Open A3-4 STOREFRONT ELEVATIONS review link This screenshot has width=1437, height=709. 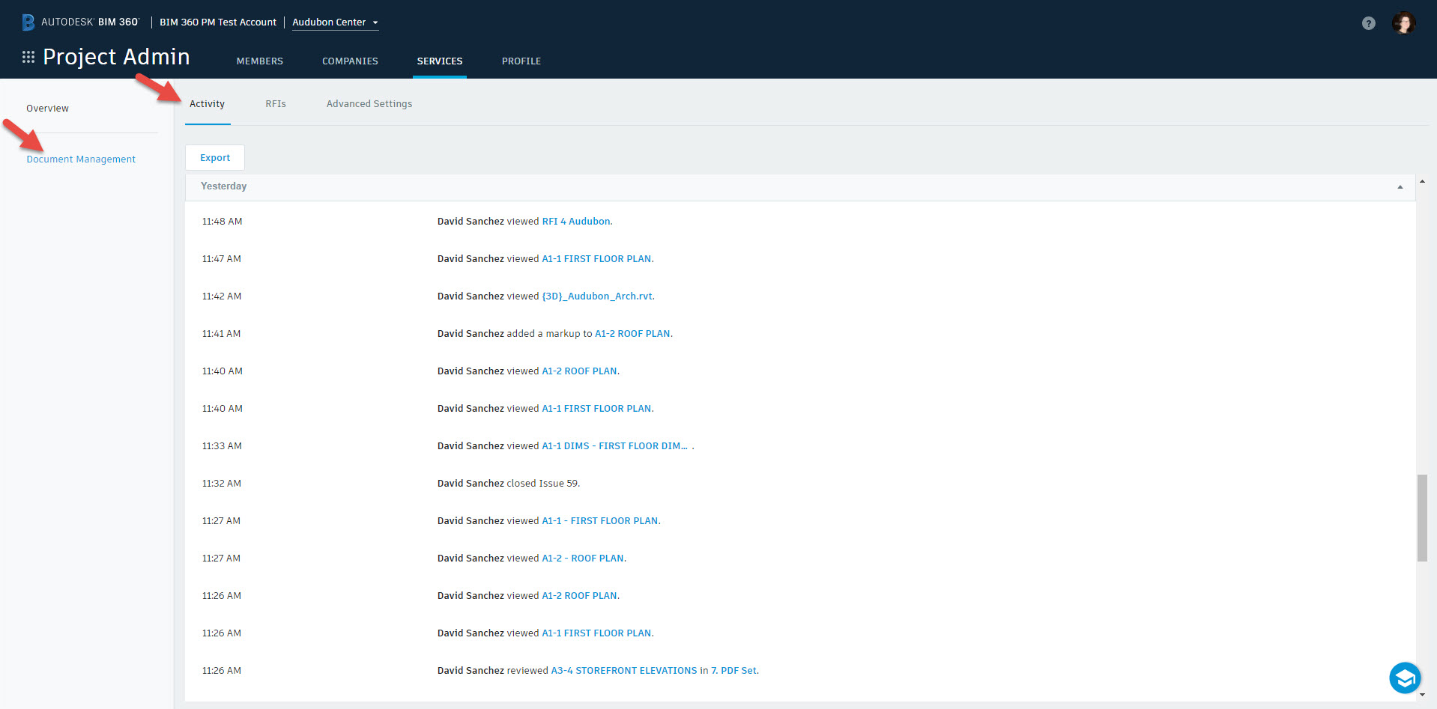click(653, 671)
